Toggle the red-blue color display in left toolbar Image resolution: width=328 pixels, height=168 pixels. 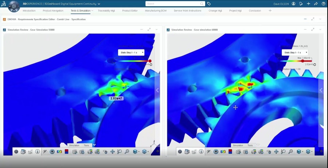click(67, 152)
